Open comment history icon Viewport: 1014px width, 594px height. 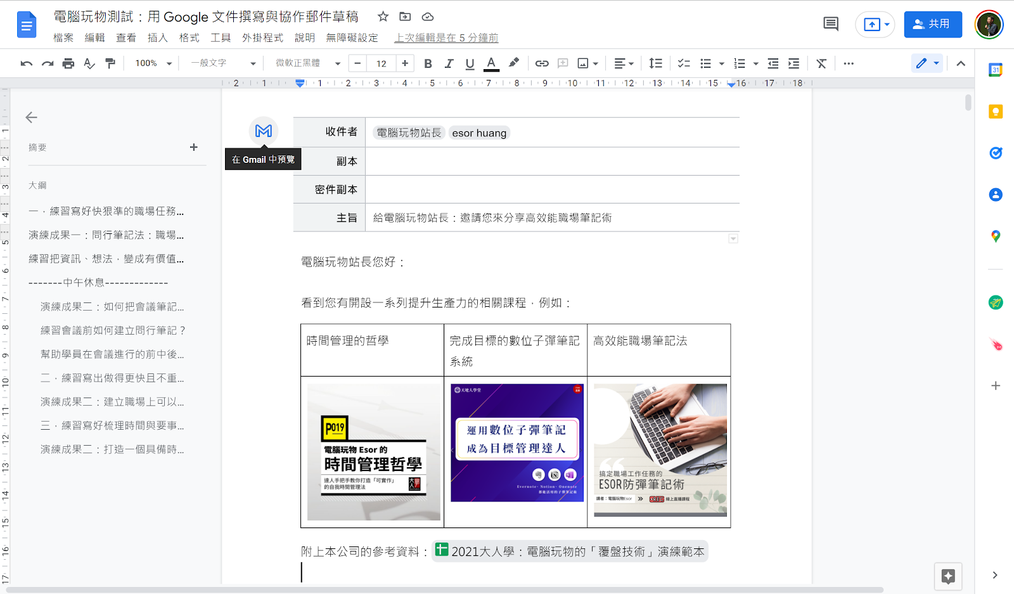click(831, 24)
